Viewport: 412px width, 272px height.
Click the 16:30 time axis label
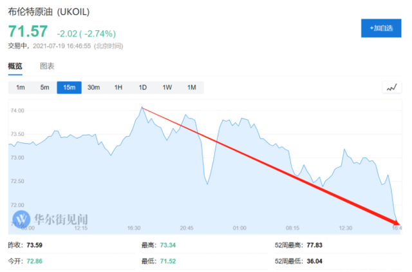pos(134,228)
